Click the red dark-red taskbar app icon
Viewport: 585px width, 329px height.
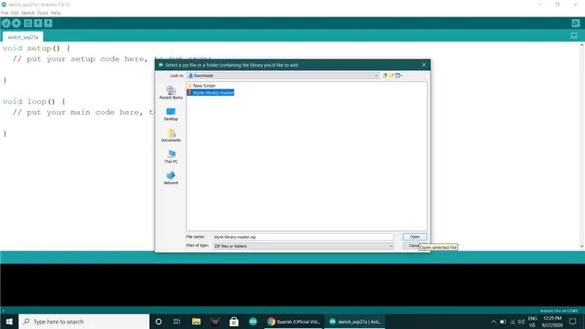215,322
